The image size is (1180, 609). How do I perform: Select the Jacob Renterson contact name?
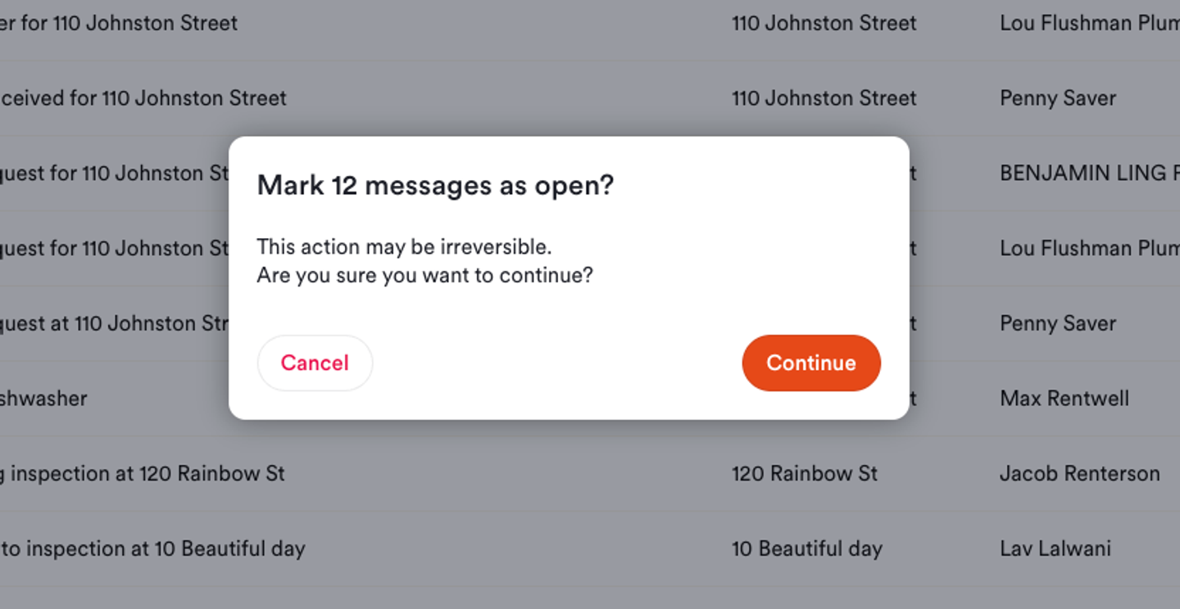point(1080,473)
